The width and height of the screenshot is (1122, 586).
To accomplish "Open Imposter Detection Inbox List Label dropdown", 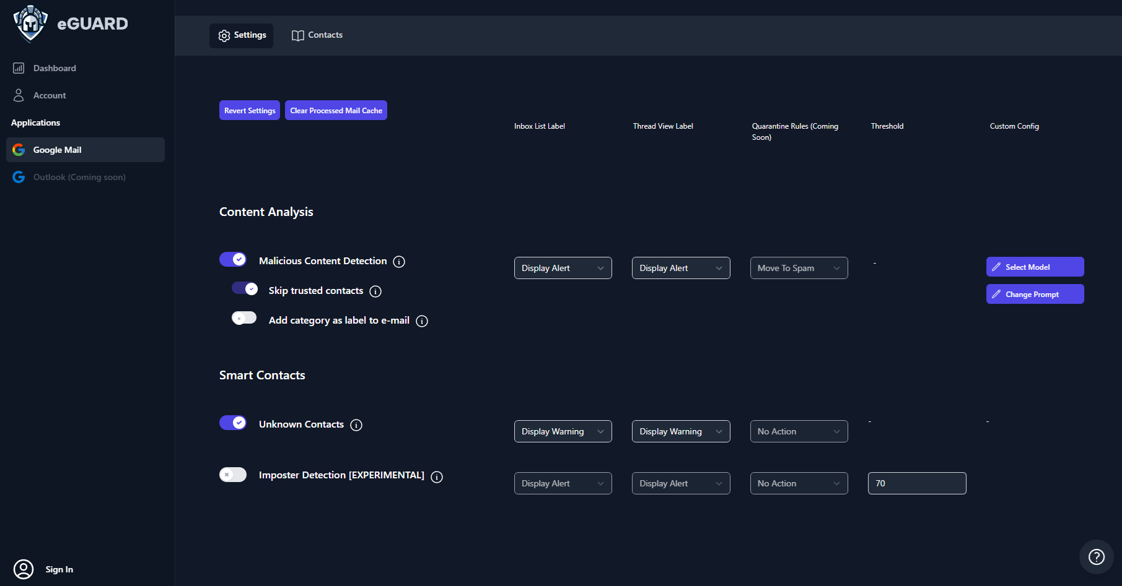I will point(563,483).
